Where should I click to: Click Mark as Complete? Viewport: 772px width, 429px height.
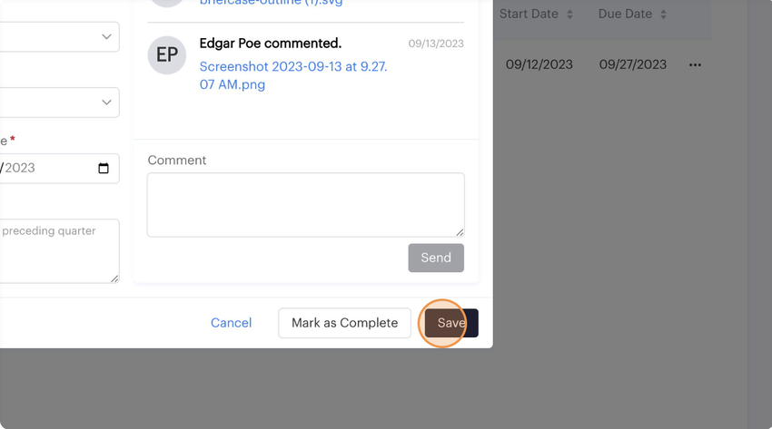click(344, 323)
